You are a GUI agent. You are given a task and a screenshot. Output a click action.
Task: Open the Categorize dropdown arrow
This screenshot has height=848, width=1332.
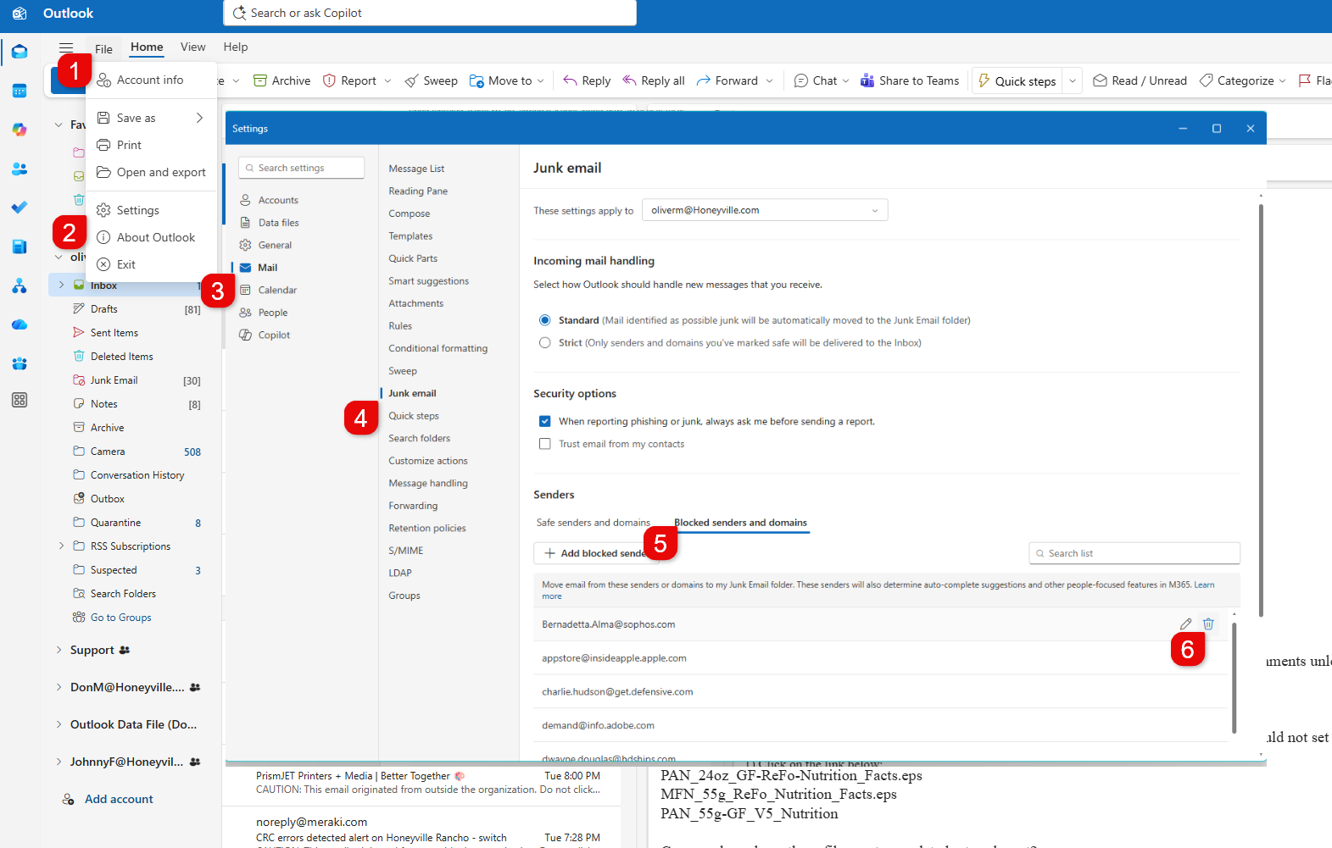tap(1282, 81)
